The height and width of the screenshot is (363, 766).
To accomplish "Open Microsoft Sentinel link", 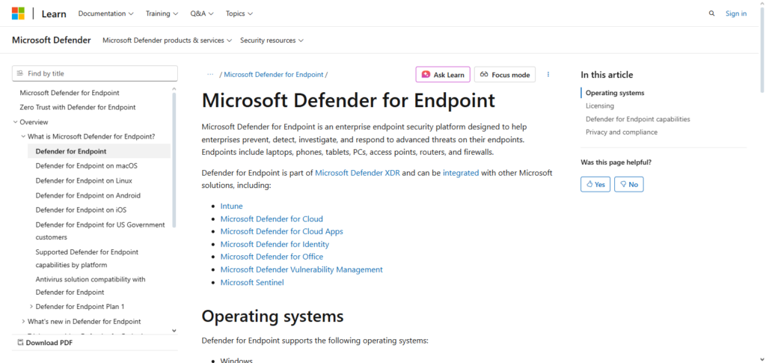I will point(252,282).
